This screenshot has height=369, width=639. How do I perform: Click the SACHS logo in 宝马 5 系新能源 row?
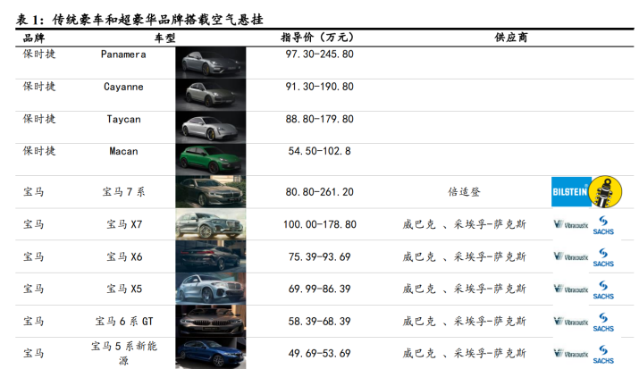click(603, 355)
